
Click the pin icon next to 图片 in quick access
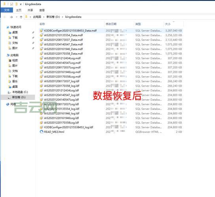[33, 48]
